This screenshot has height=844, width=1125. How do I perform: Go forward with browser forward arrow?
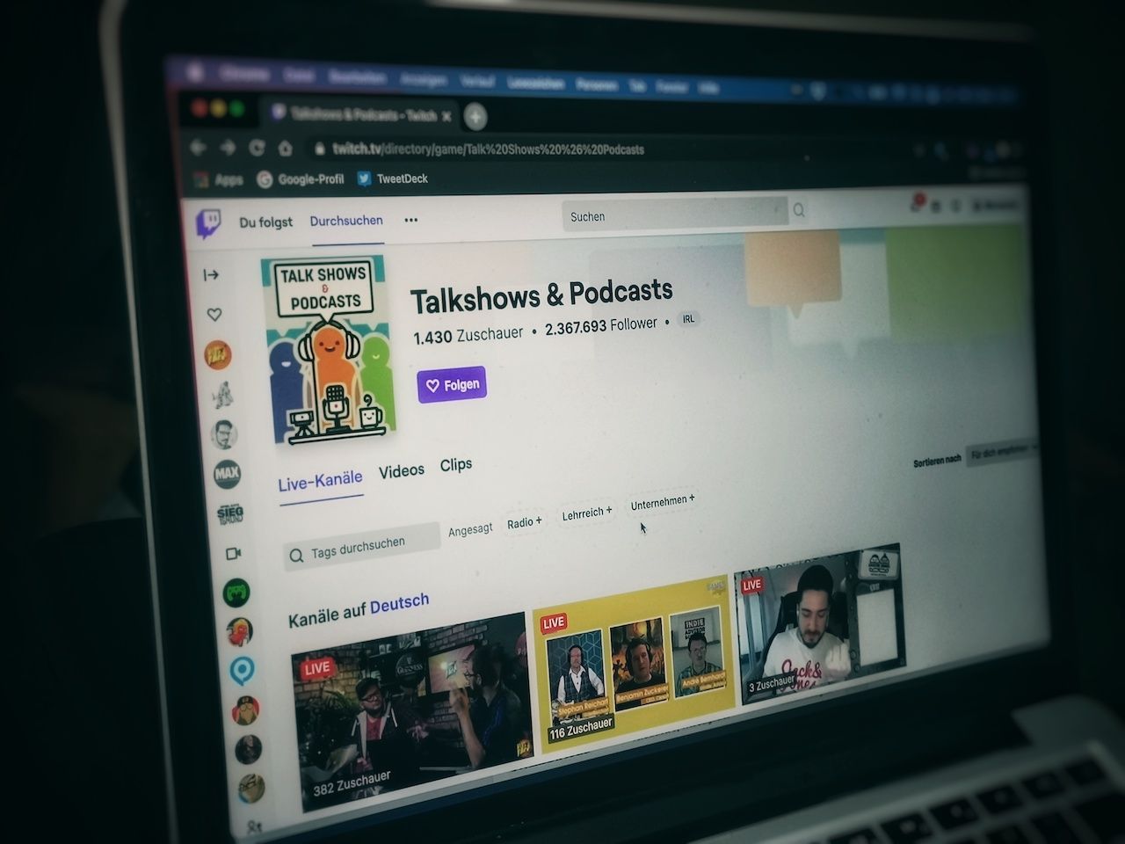[x=228, y=148]
